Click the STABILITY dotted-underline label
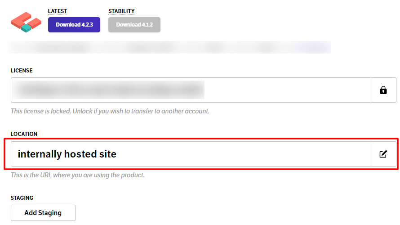Viewport: 400px width, 225px height. (121, 11)
